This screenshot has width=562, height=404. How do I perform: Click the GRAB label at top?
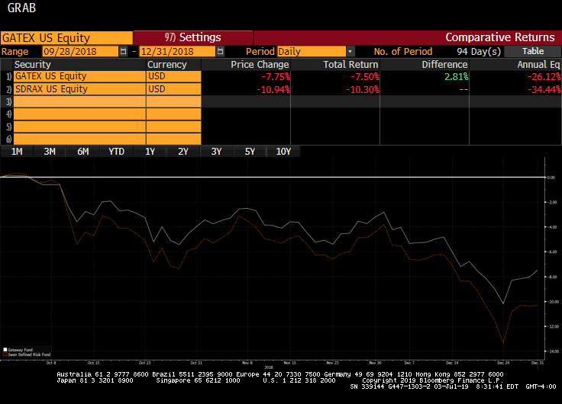point(21,8)
